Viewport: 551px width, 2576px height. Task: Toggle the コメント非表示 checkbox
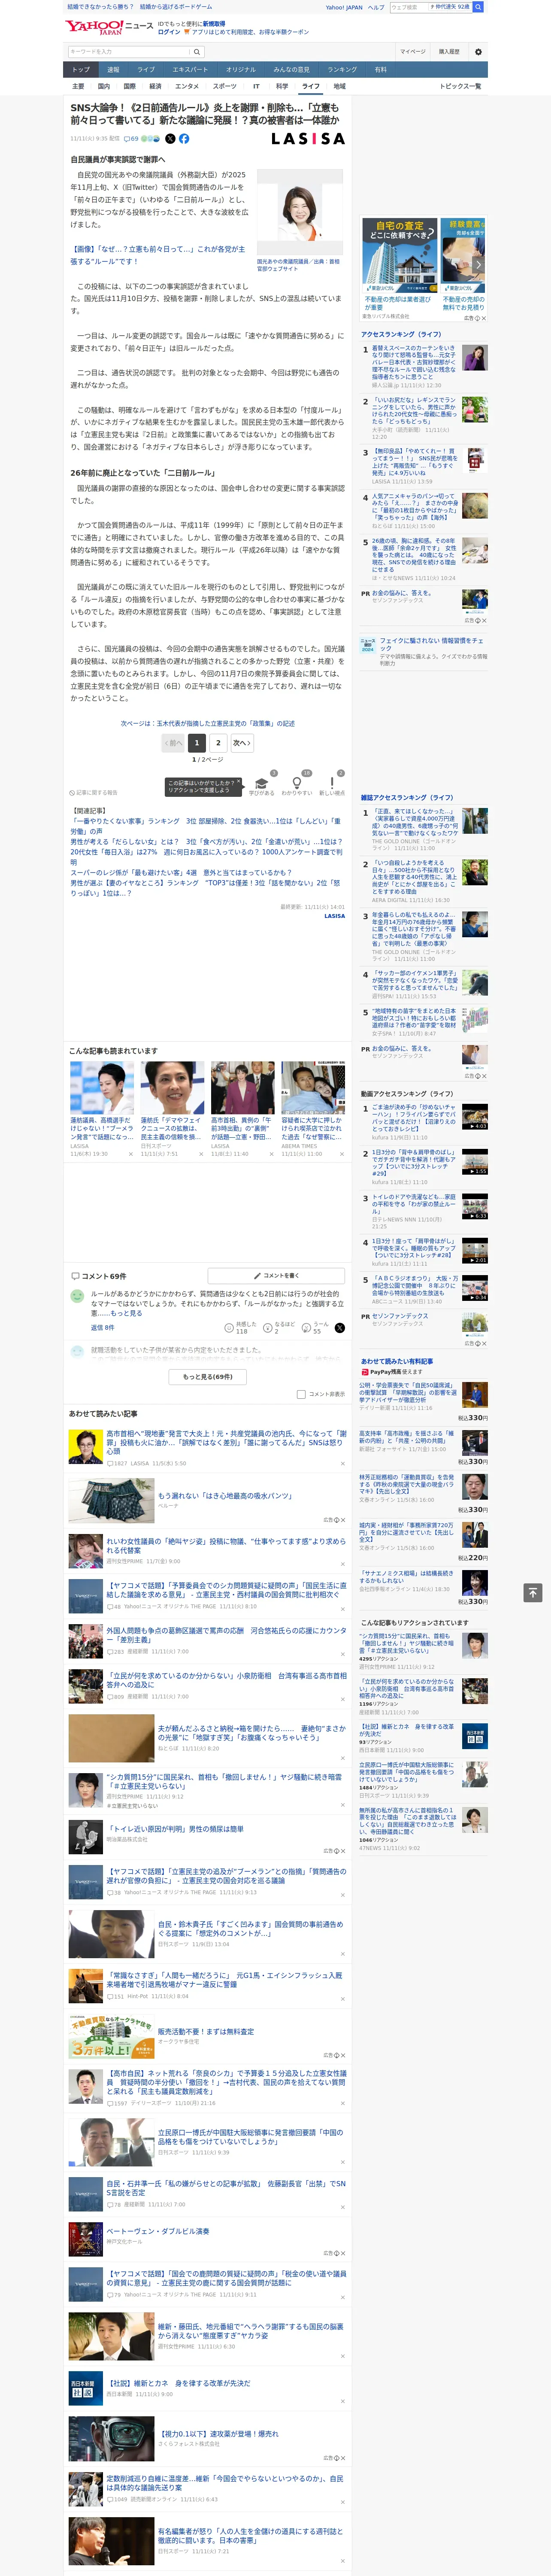(x=301, y=1394)
